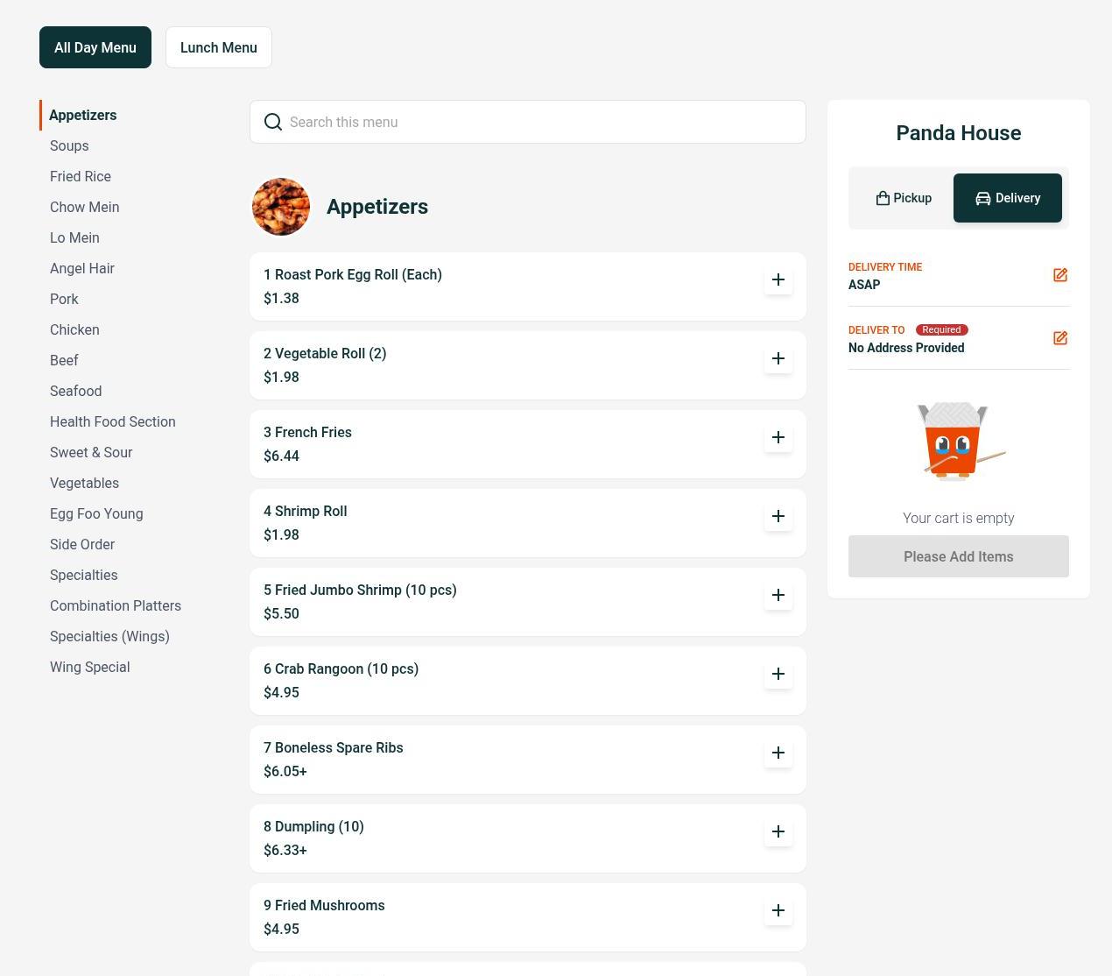
Task: Add 4 Shrimp Roll with plus icon
Action: [778, 517]
